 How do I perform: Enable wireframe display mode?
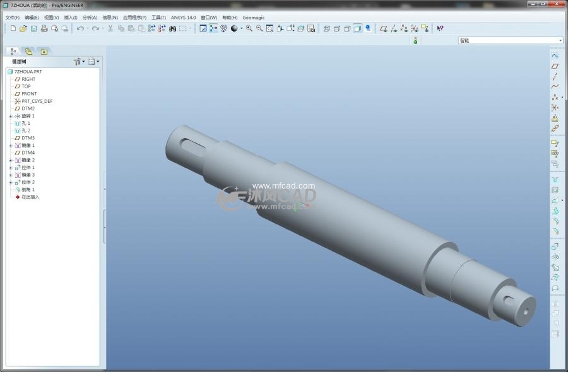click(x=326, y=28)
